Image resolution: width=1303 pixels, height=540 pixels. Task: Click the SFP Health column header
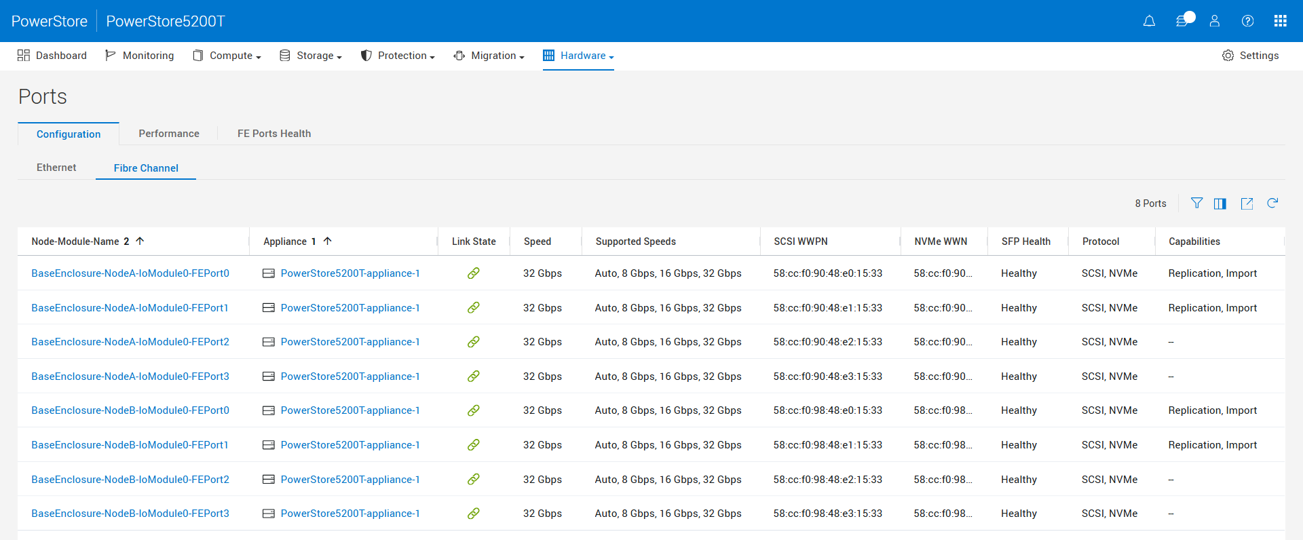pos(1026,242)
